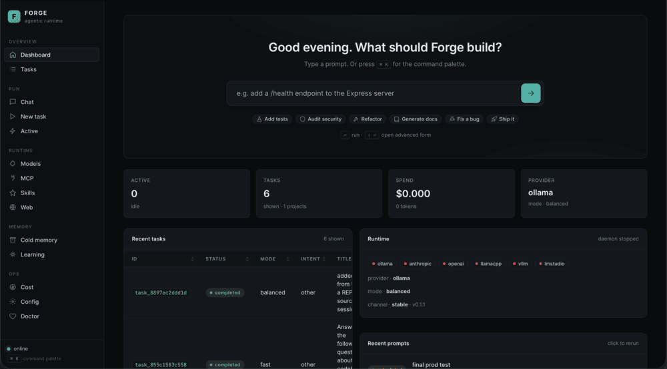
Task: Rerun the final prod test prompt
Action: pos(431,365)
